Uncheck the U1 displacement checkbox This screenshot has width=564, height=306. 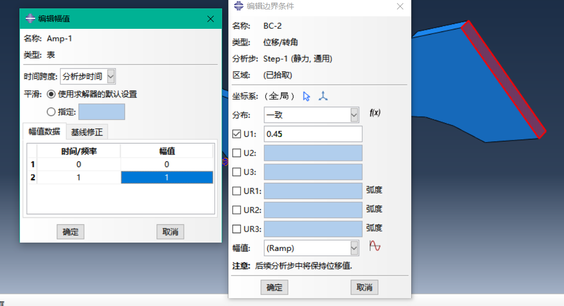[x=236, y=134]
